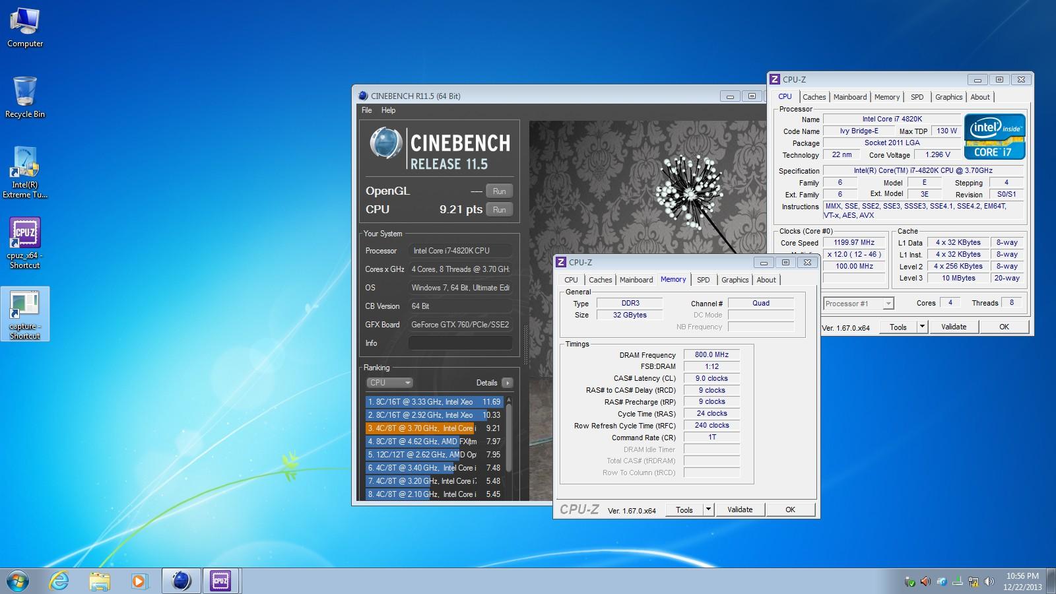Open Graphics tab in rear CPU-Z window
This screenshot has height=594, width=1056.
click(x=948, y=97)
